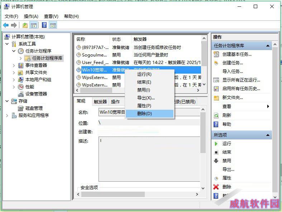Click the 事件查看器 icon in tree
Viewport: 282px width, 212px height.
pyautogui.click(x=21, y=65)
